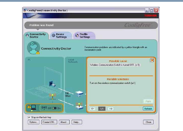Viewport: 183px width, 131px height.
Task: Go to next cause with right arrow
Action: pos(110,109)
